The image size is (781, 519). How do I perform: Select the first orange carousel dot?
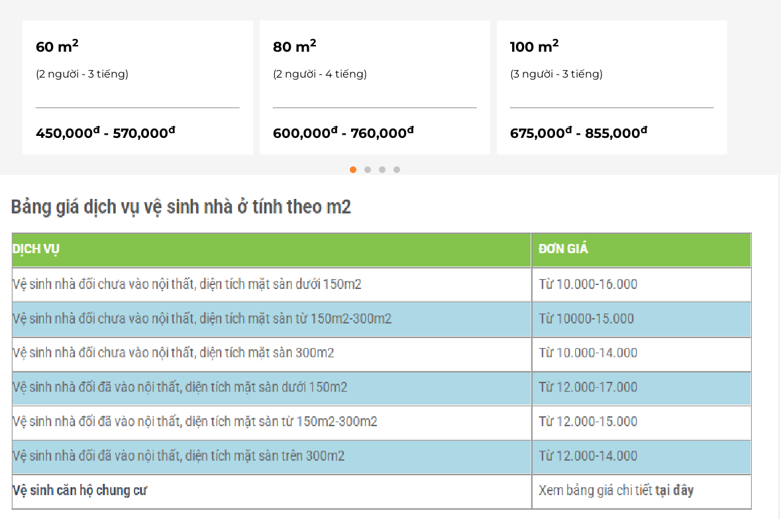click(x=353, y=170)
